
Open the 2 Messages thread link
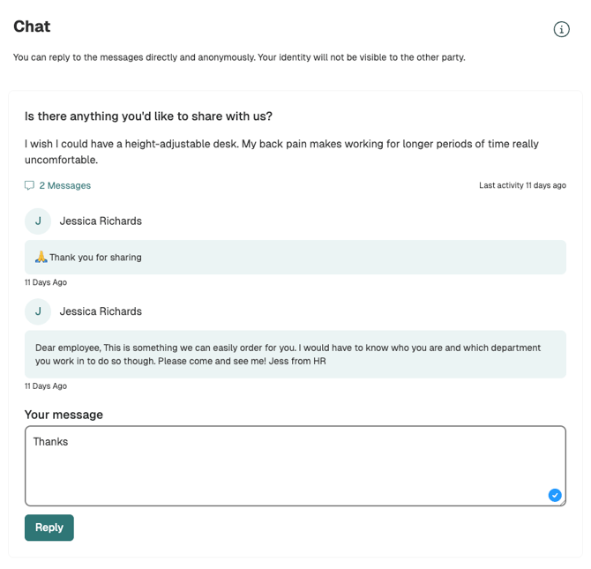click(x=64, y=185)
